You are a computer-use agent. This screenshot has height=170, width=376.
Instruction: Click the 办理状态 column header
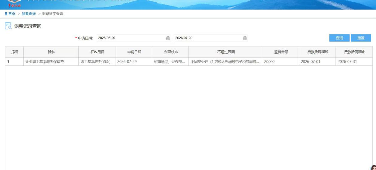pyautogui.click(x=170, y=52)
